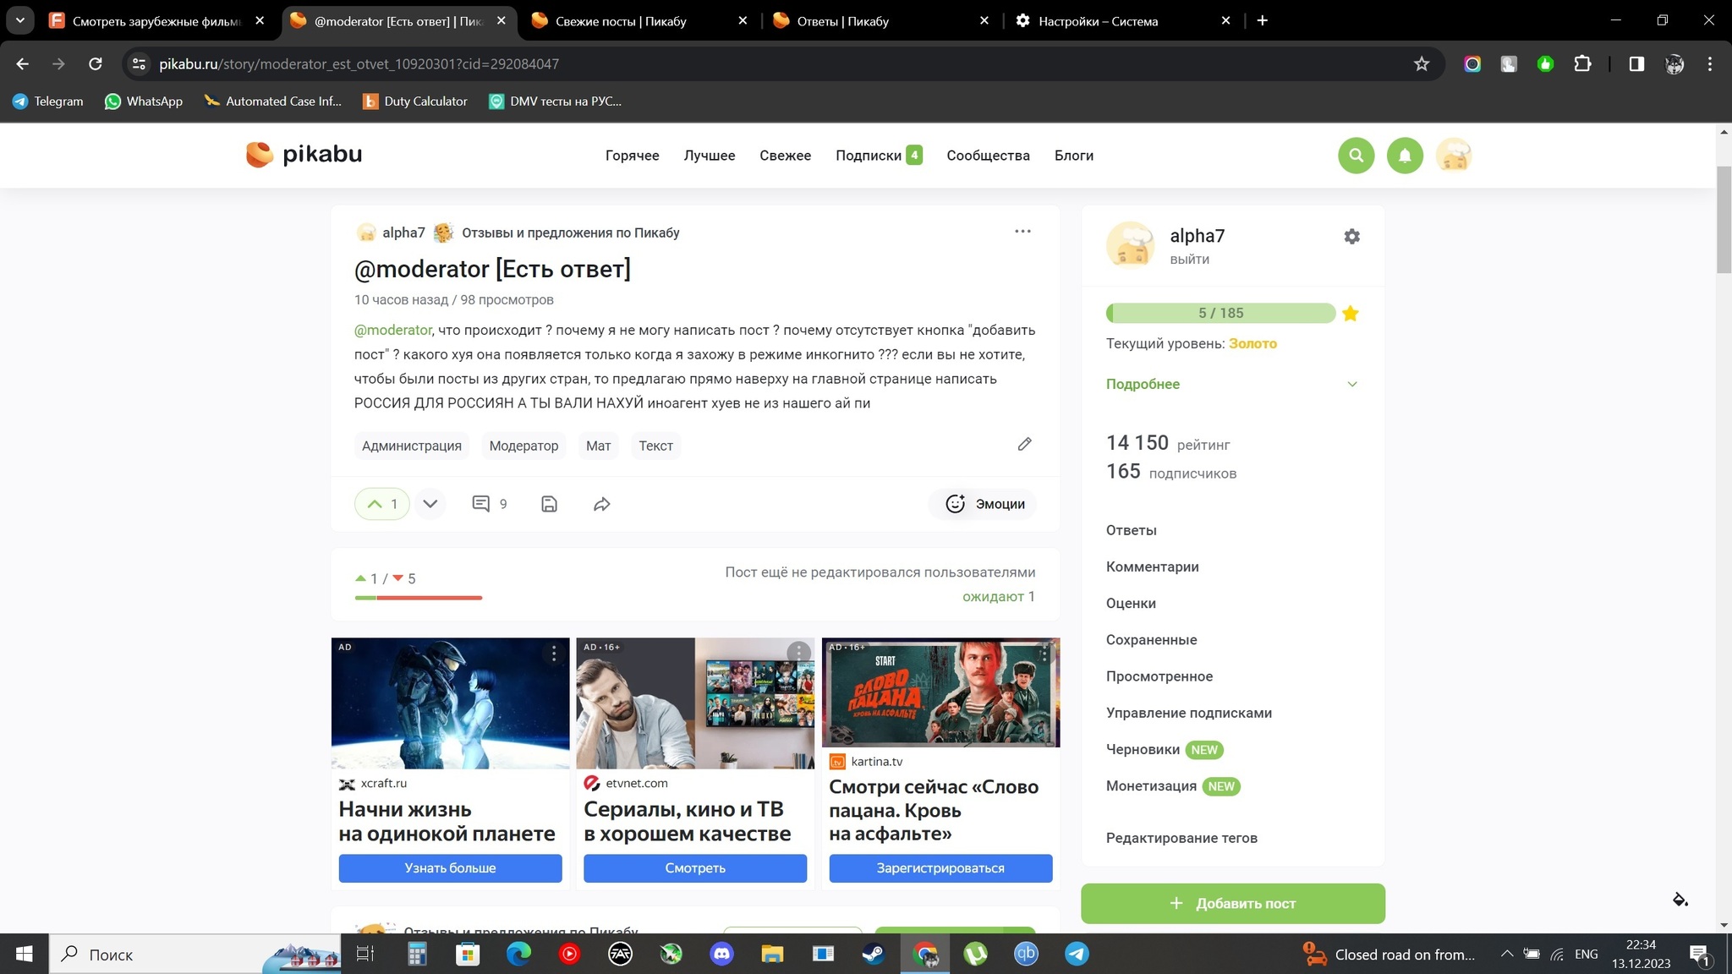Open the Черновики link in sidebar
The image size is (1732, 974).
(x=1143, y=749)
